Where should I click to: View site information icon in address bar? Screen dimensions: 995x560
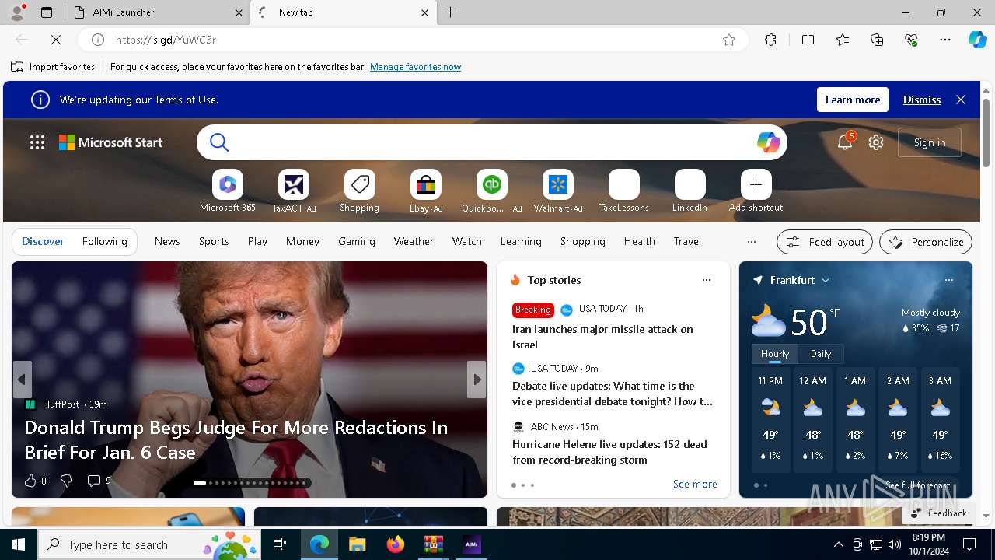(98, 40)
